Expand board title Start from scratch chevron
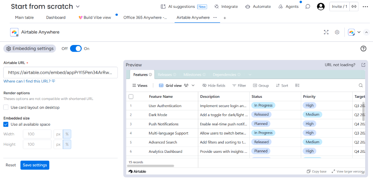The height and width of the screenshot is (181, 373). coord(78,7)
